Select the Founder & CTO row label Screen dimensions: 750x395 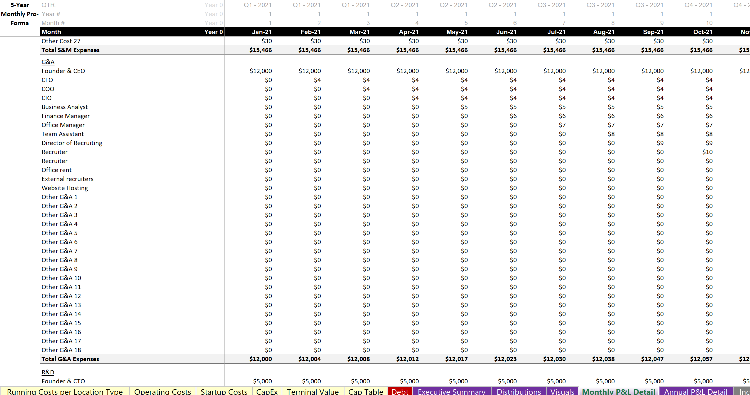pos(63,381)
